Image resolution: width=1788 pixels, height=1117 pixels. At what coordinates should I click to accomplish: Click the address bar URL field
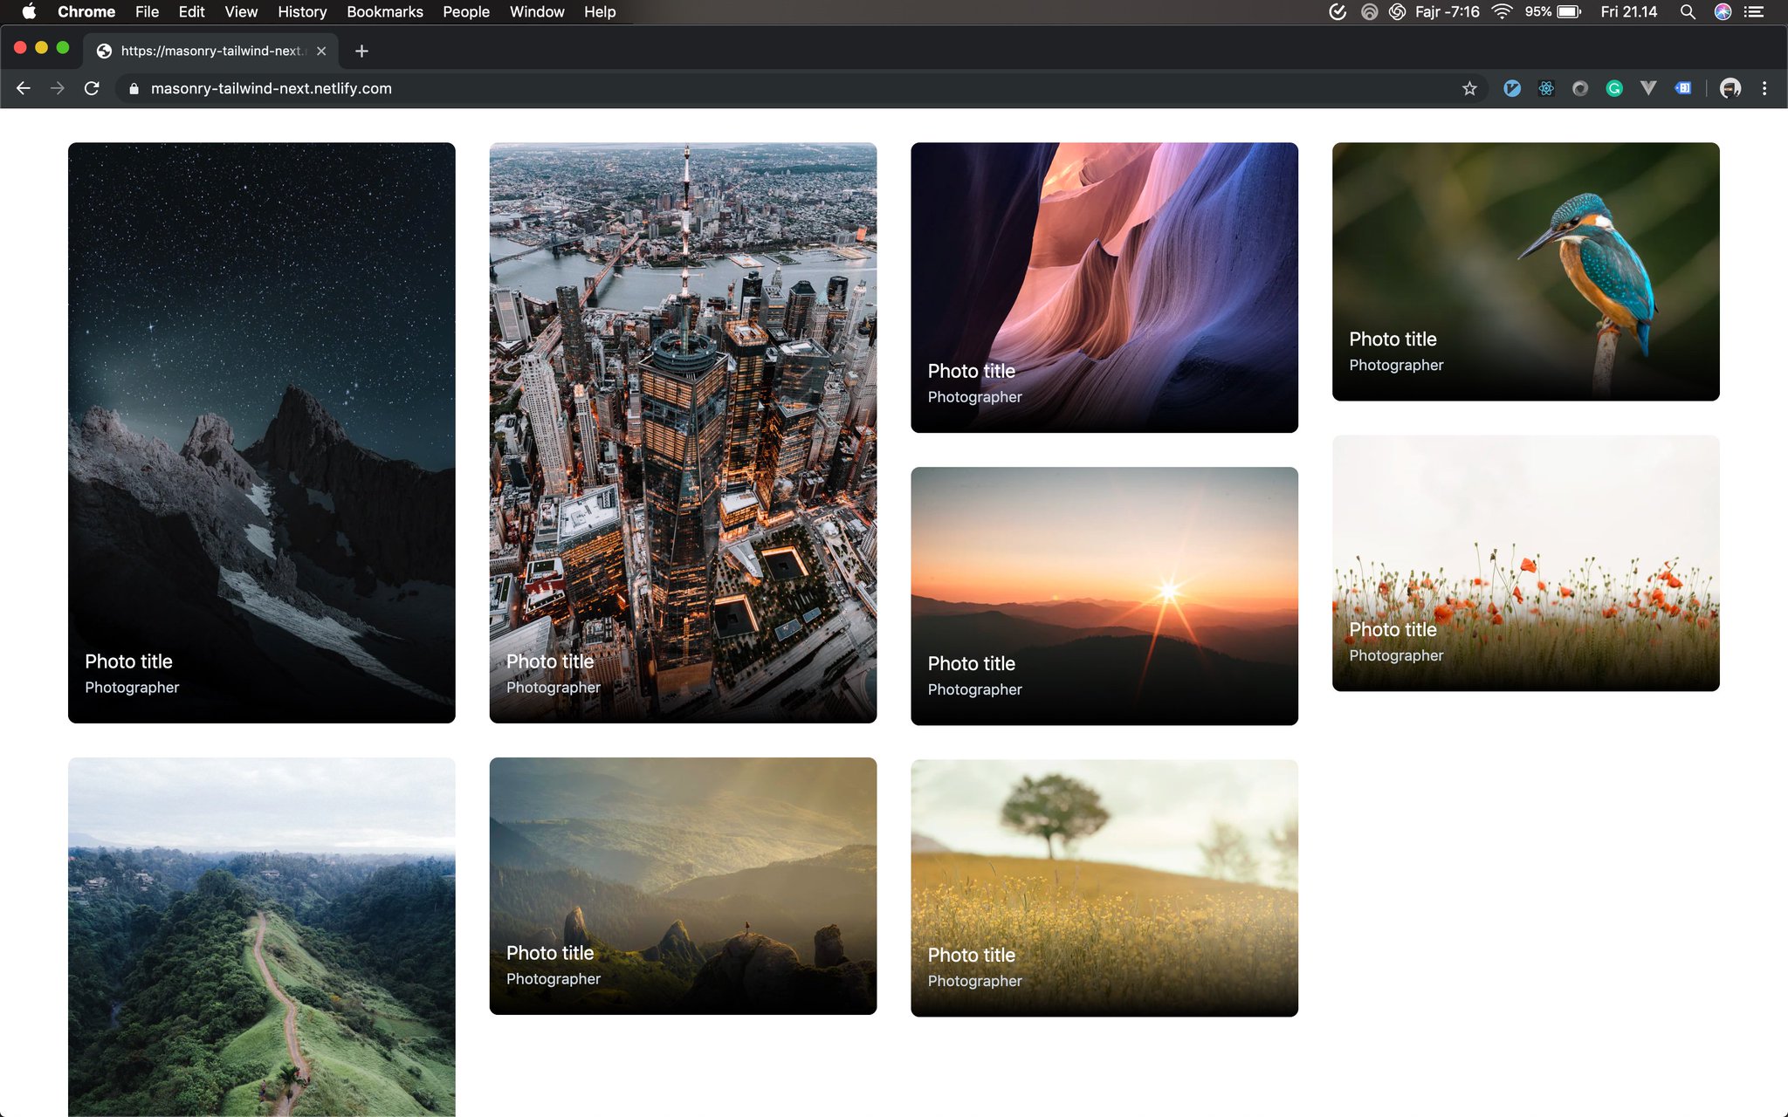611,88
